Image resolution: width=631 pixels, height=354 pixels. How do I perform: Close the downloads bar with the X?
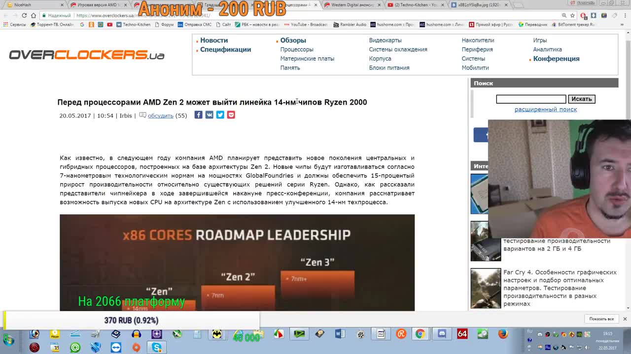point(625,319)
